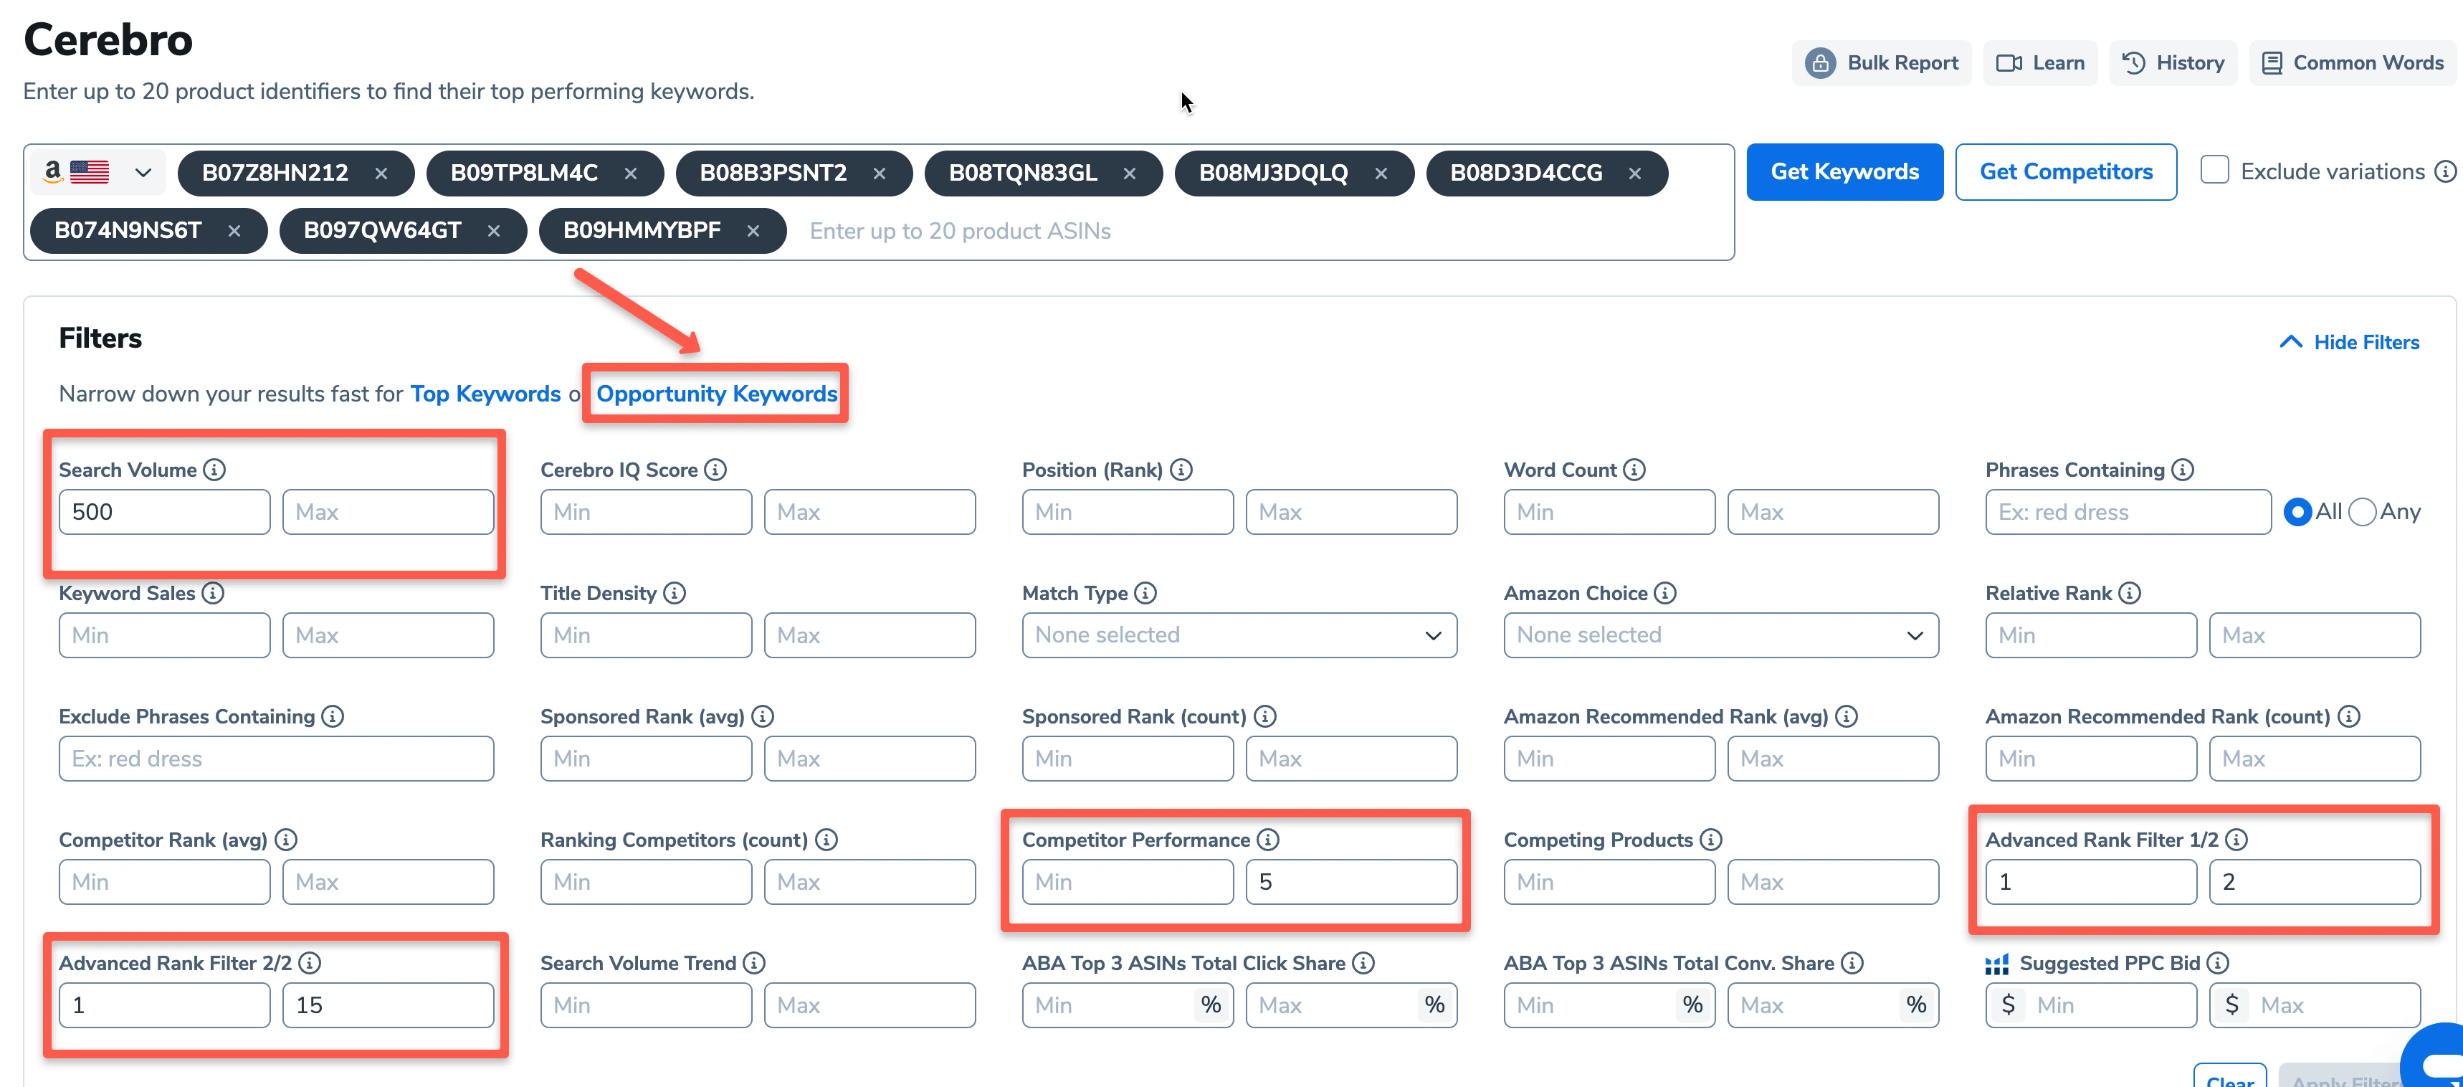Image resolution: width=2463 pixels, height=1087 pixels.
Task: Remove the B07Z8HN212 ASIN tag
Action: point(381,173)
